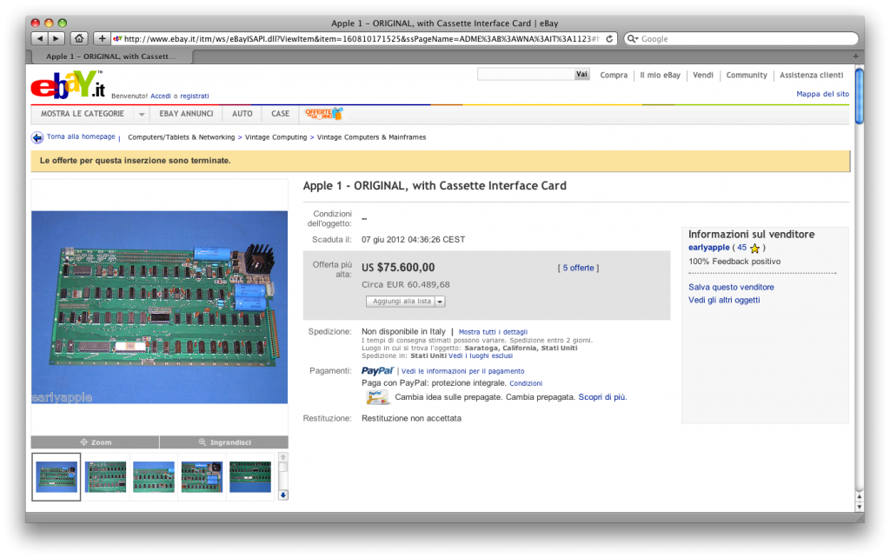Click the page scrollbar down arrow
Image resolution: width=890 pixels, height=558 pixels.
pyautogui.click(x=860, y=507)
